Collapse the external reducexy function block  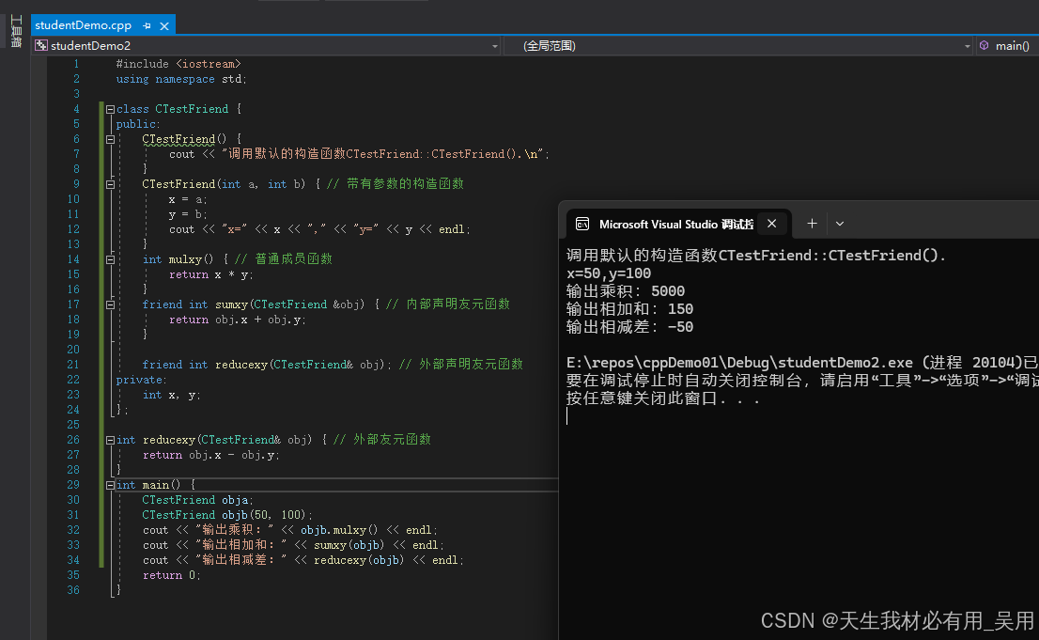point(110,441)
